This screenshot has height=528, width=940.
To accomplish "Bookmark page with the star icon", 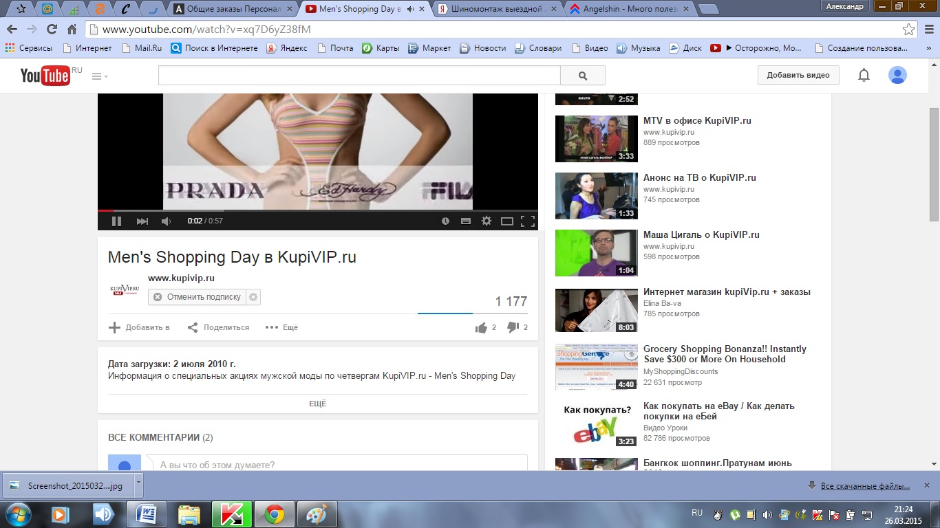I will (x=909, y=29).
